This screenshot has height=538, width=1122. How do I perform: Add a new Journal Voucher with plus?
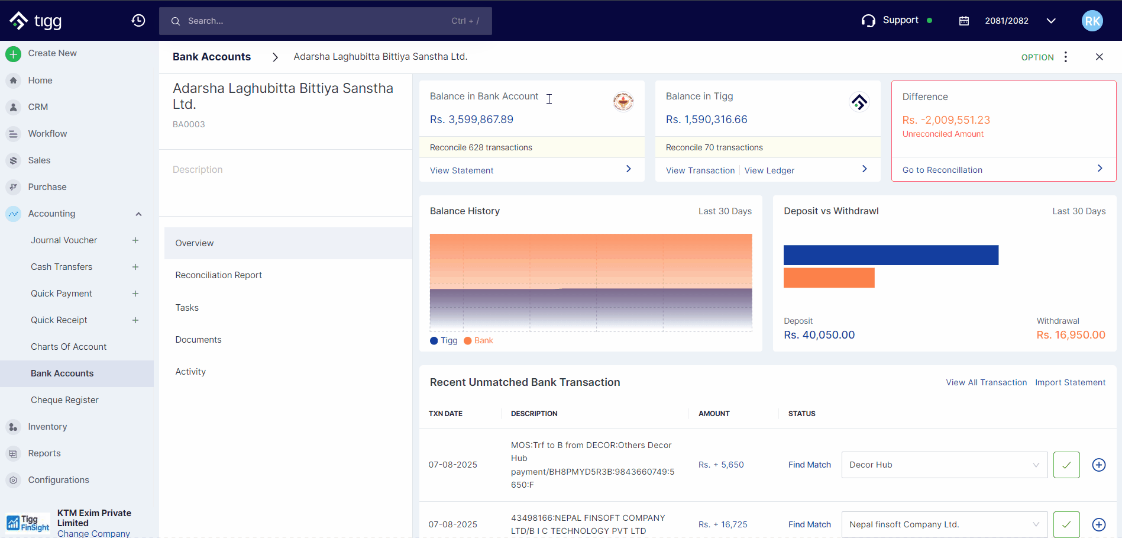[x=135, y=240]
